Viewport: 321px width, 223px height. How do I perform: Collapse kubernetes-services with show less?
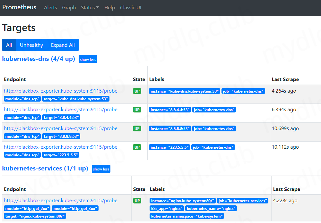[101, 169]
